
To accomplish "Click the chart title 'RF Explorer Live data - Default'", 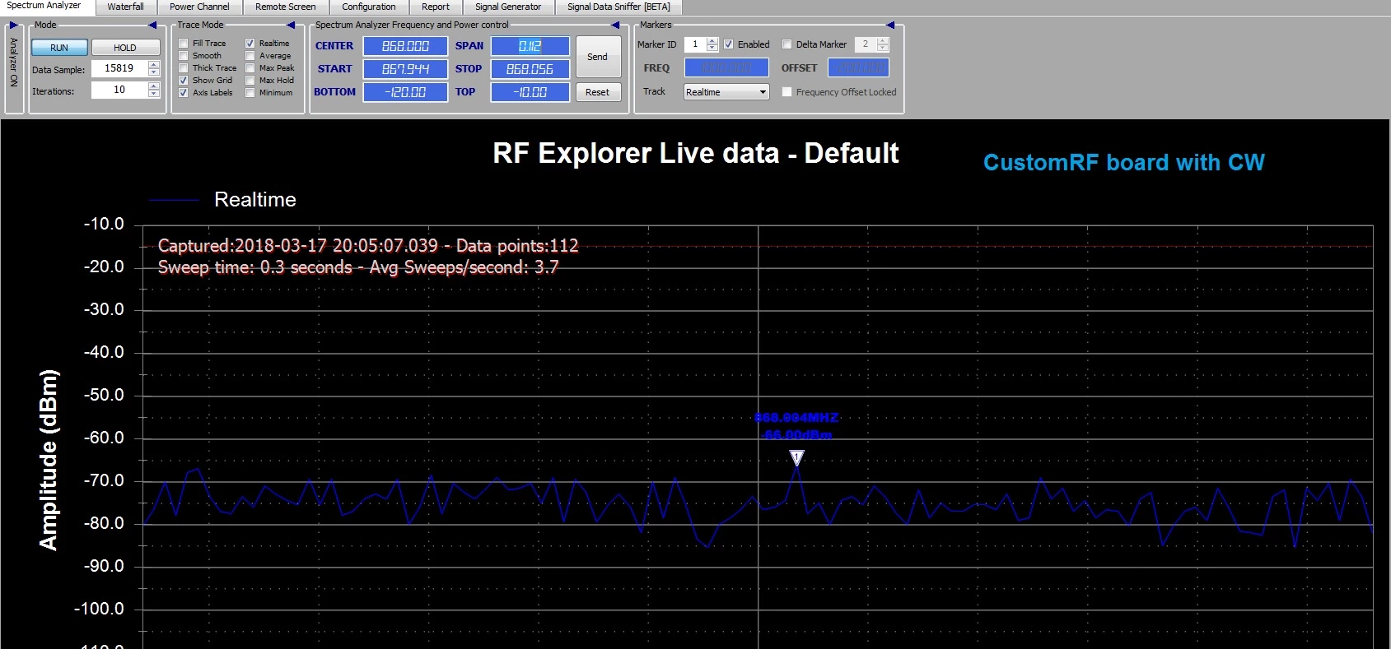I will point(696,153).
